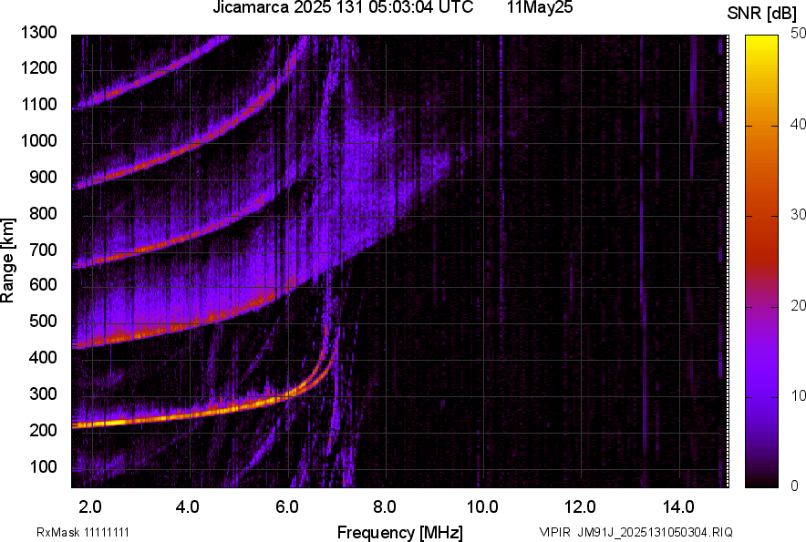
Task: Click the filename 'JM91J_2025131050304.RIQ'
Action: tap(655, 532)
